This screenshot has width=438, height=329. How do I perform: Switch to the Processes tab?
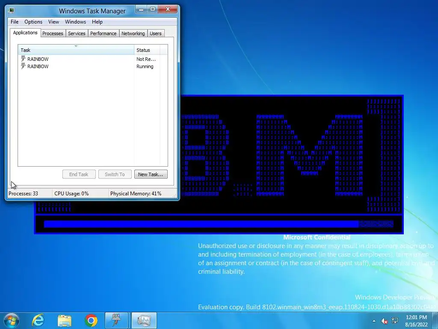click(53, 33)
